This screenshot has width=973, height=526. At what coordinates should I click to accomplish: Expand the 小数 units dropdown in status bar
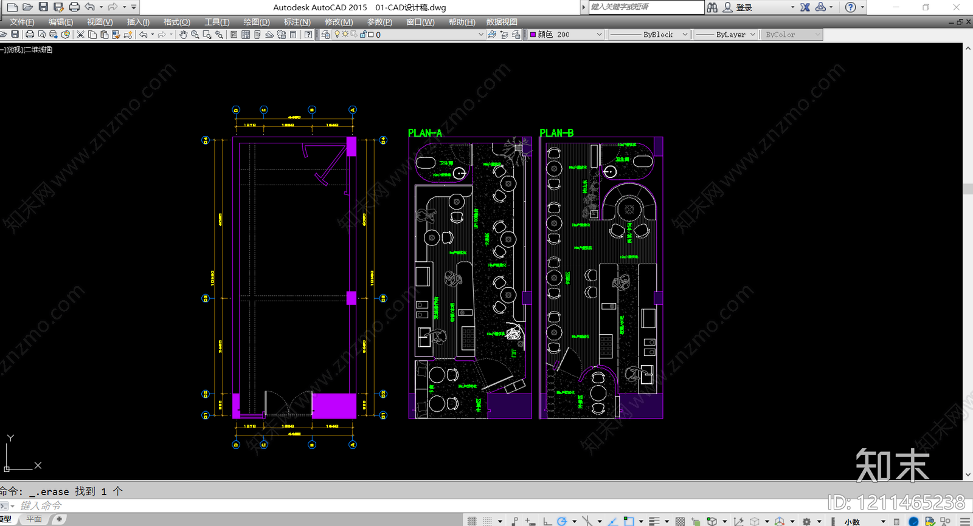883,521
